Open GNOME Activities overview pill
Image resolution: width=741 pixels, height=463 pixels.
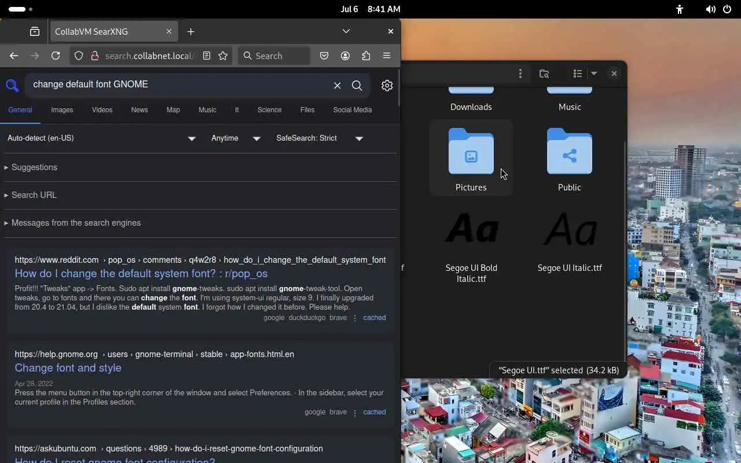point(21,9)
